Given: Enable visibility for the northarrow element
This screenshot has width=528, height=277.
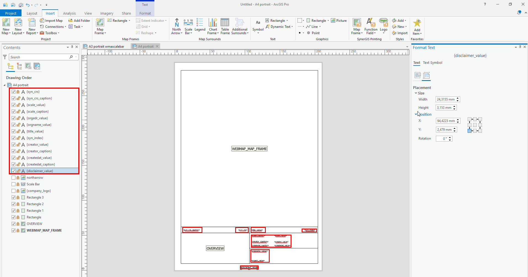Looking at the screenshot, I should click(x=14, y=178).
